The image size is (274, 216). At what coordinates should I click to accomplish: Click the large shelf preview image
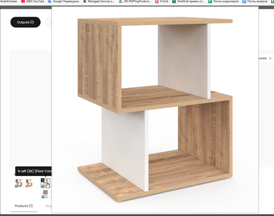click(x=155, y=109)
